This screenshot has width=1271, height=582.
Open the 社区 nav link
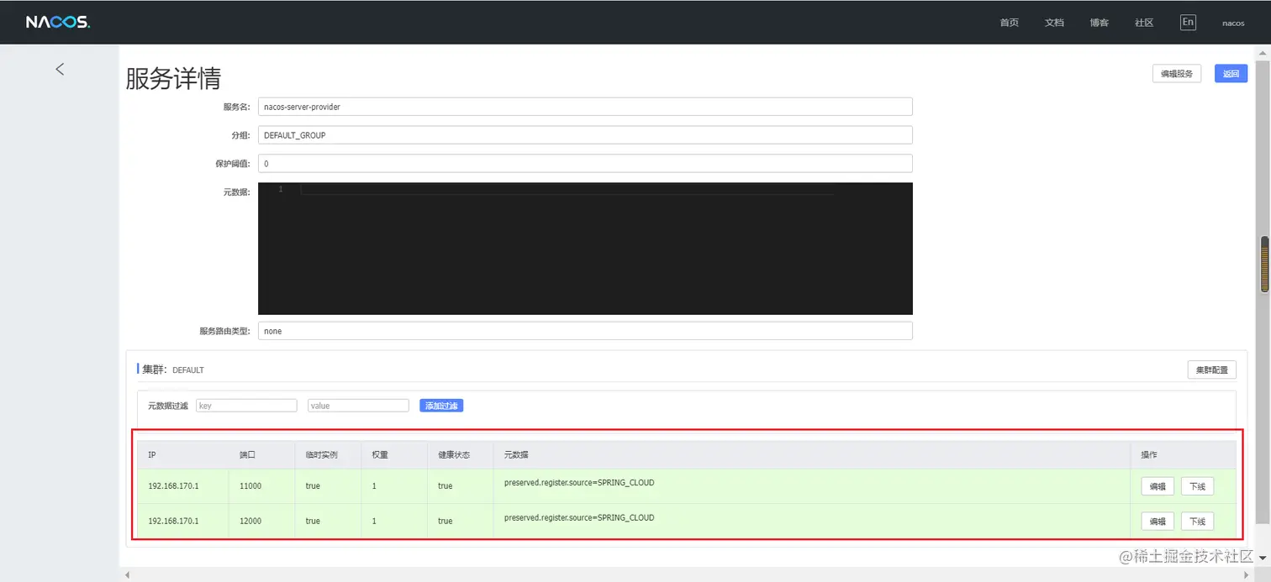(1144, 23)
